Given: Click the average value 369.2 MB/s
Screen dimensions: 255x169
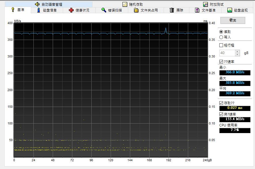Looking at the screenshot, I should coord(235,93).
